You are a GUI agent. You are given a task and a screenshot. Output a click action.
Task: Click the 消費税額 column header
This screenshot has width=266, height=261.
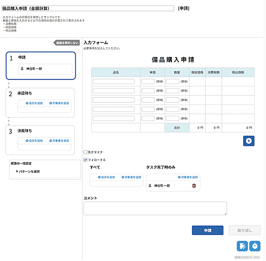214,72
